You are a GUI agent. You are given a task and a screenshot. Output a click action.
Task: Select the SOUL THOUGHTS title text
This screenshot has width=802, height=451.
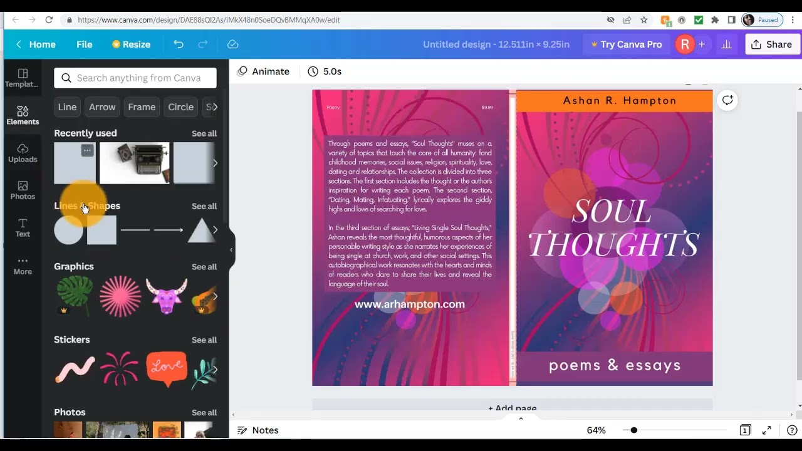click(x=613, y=228)
